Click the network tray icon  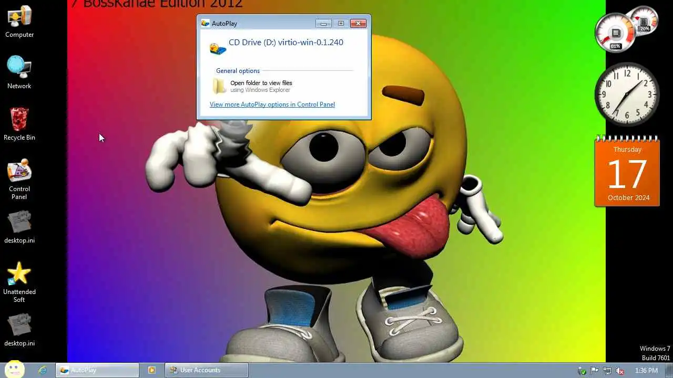coord(607,371)
